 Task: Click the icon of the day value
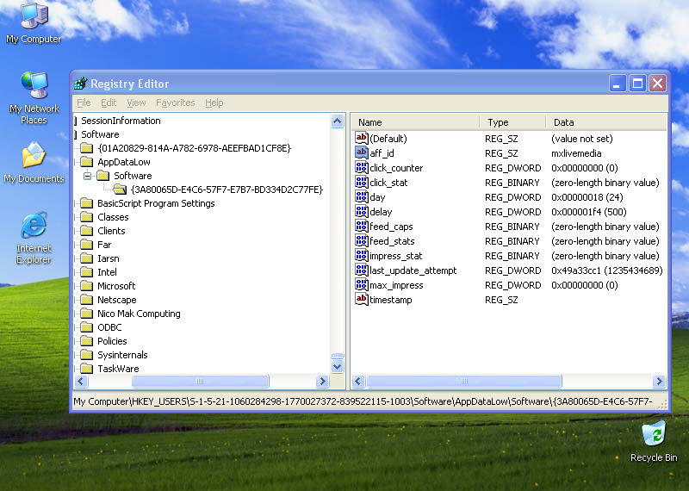[x=361, y=196]
